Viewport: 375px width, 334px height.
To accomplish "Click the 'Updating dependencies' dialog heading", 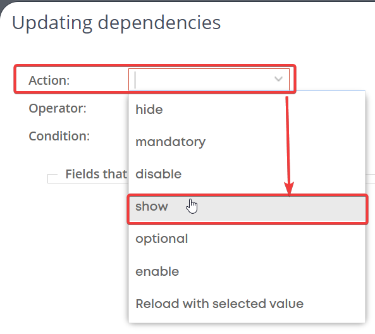I will [116, 23].
